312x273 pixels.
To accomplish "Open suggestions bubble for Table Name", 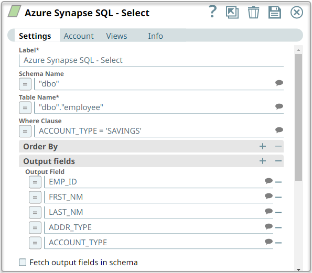I will 279,106.
